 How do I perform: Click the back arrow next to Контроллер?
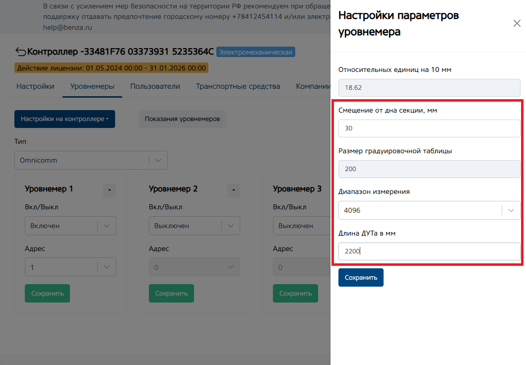[20, 52]
